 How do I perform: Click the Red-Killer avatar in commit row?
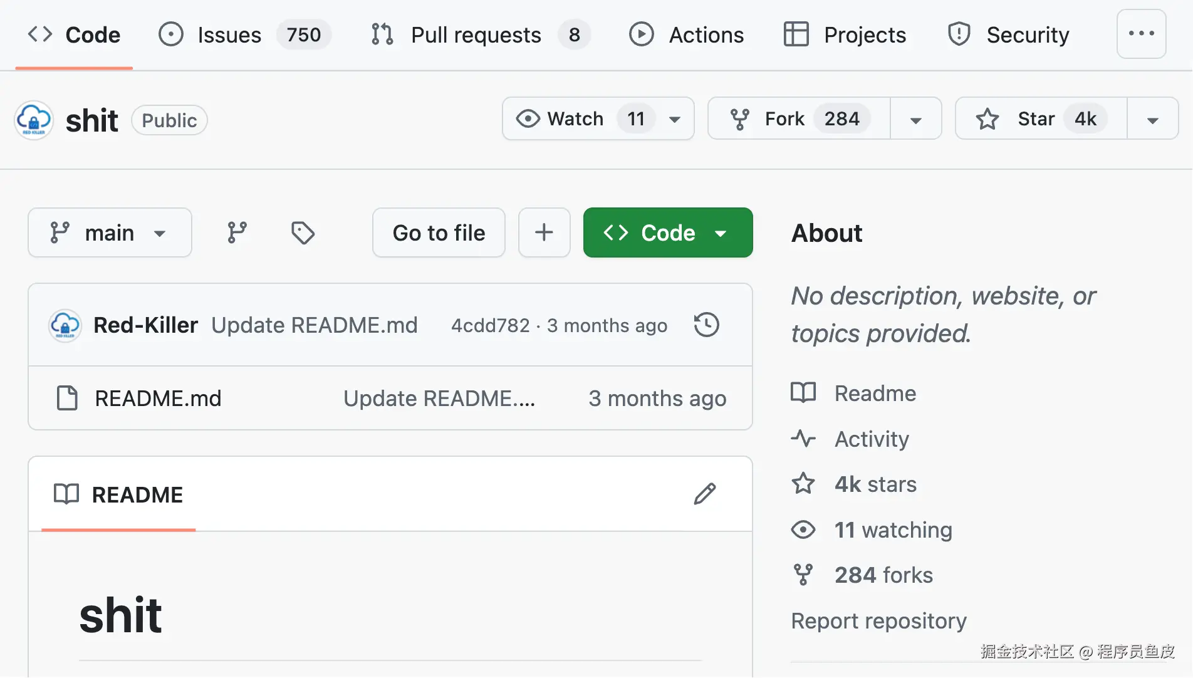point(65,325)
